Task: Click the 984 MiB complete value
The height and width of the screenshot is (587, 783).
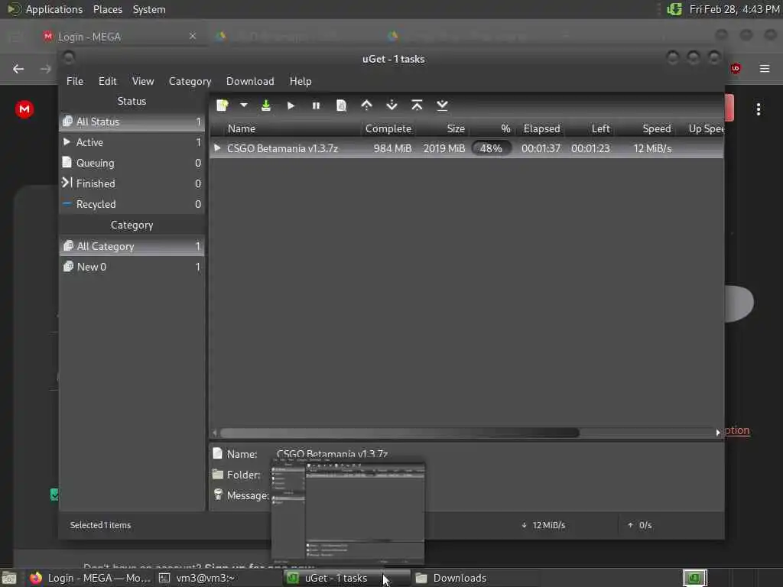Action: point(392,148)
